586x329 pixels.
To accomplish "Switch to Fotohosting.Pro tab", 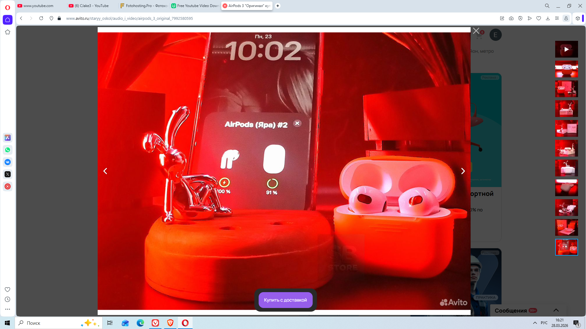I will pos(143,6).
